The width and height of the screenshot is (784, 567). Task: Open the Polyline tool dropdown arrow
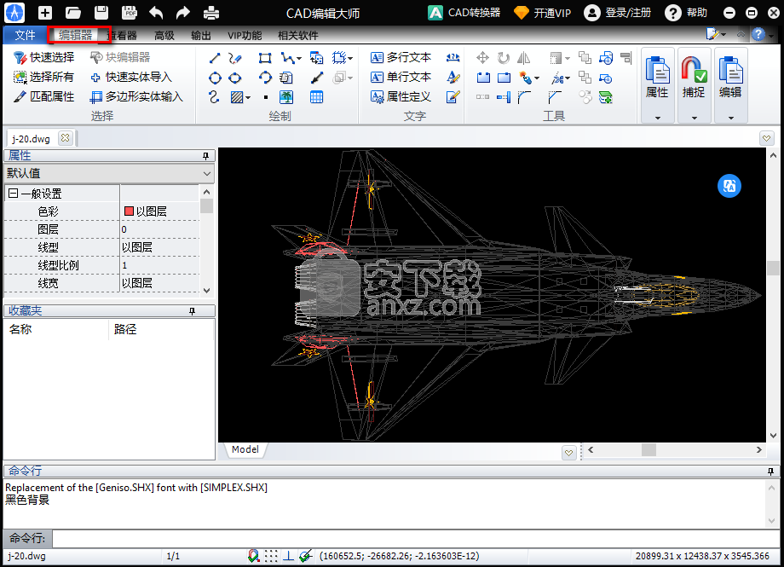coord(299,59)
